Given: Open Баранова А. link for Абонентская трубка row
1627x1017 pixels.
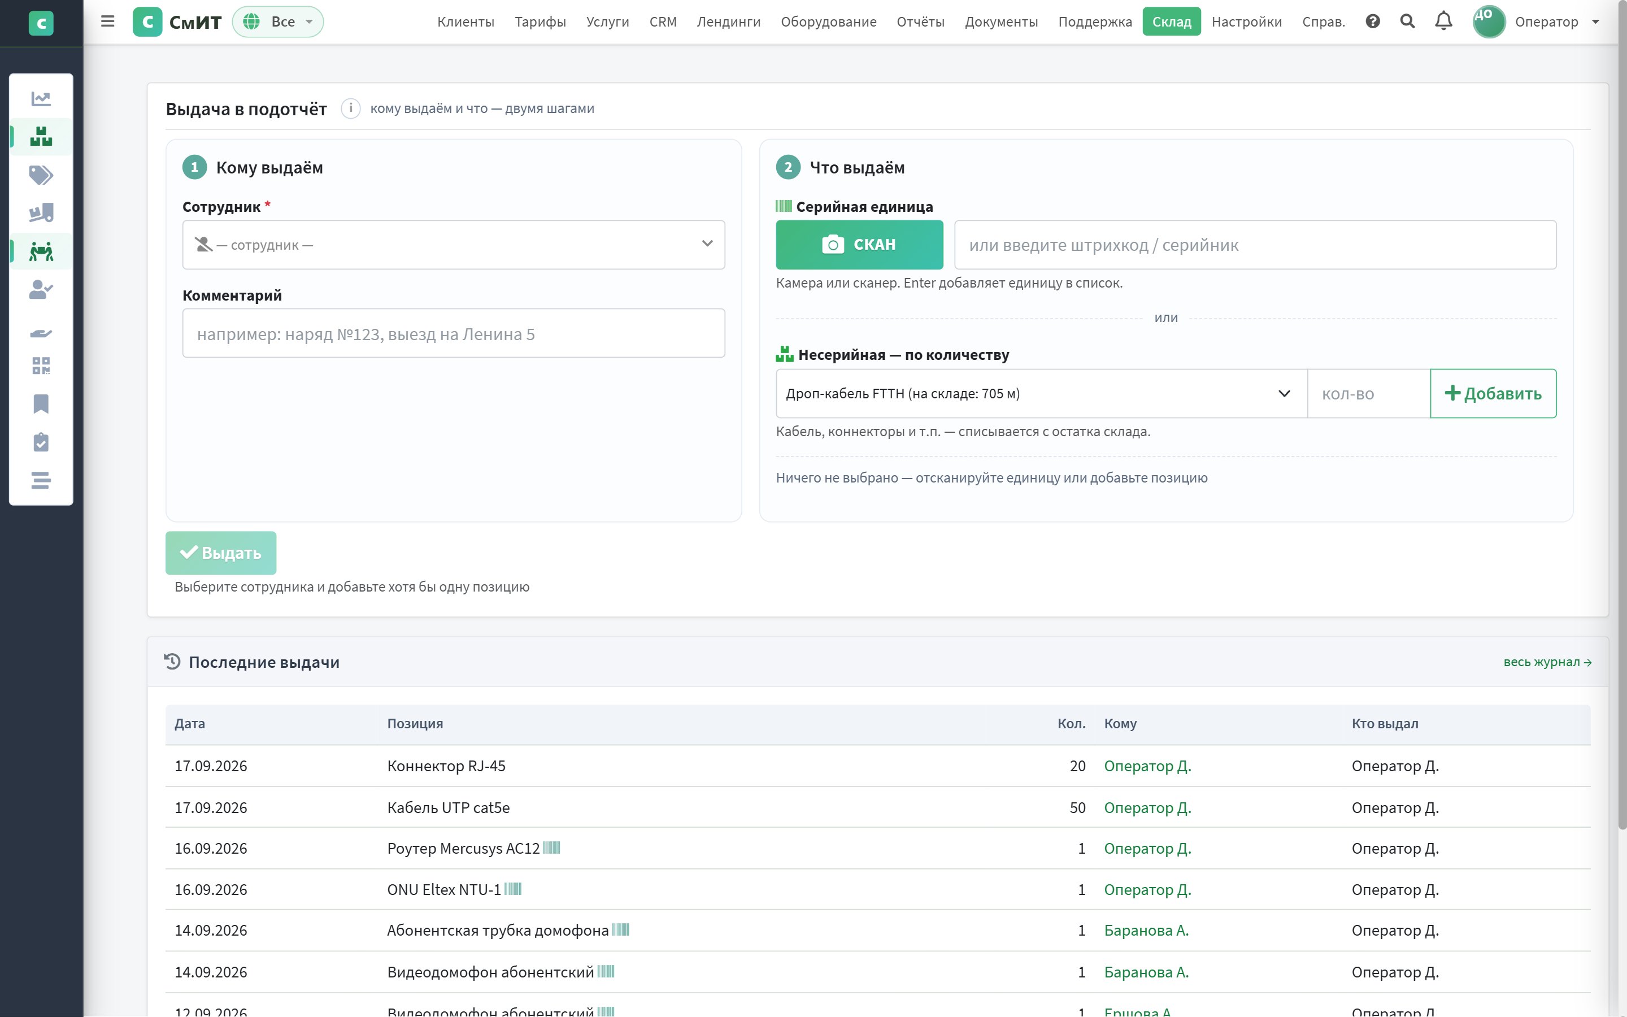Looking at the screenshot, I should [1146, 930].
